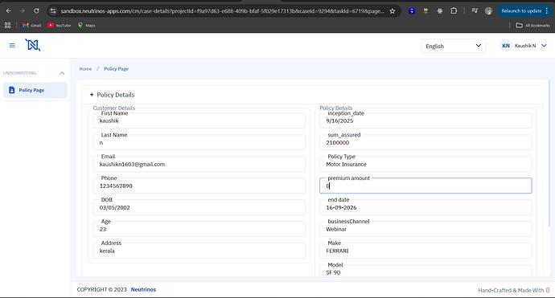Click the Make field showing FERRARI
The image size is (555, 298).
pyautogui.click(x=425, y=251)
